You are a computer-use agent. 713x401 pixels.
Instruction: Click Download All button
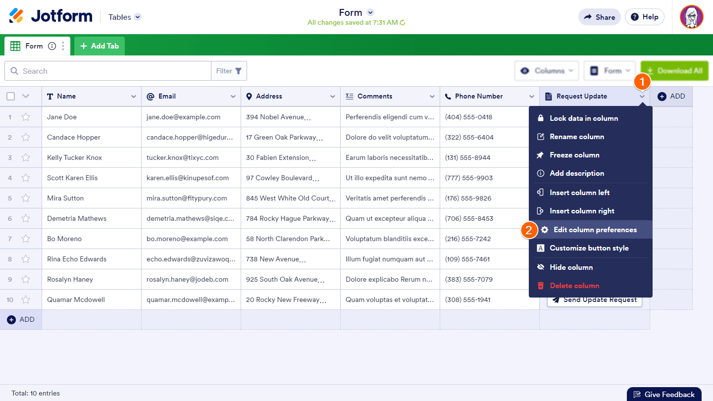tap(674, 71)
